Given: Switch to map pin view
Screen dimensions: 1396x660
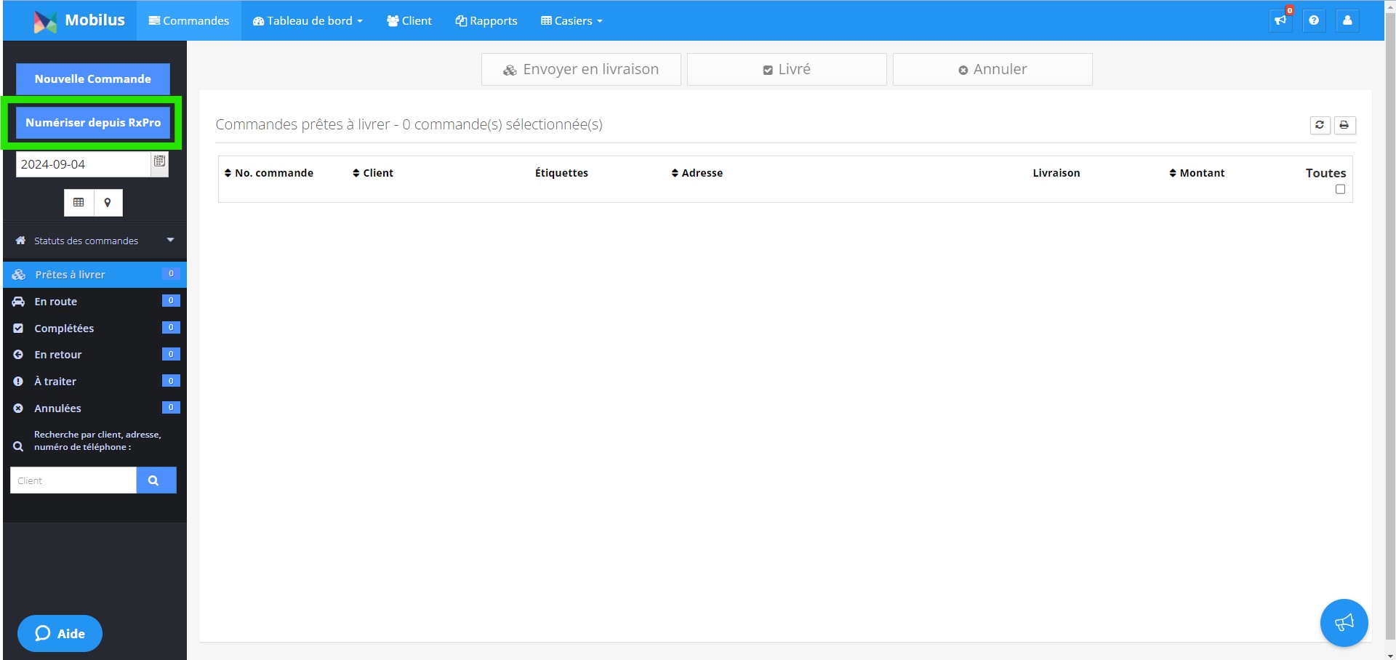Looking at the screenshot, I should 108,202.
